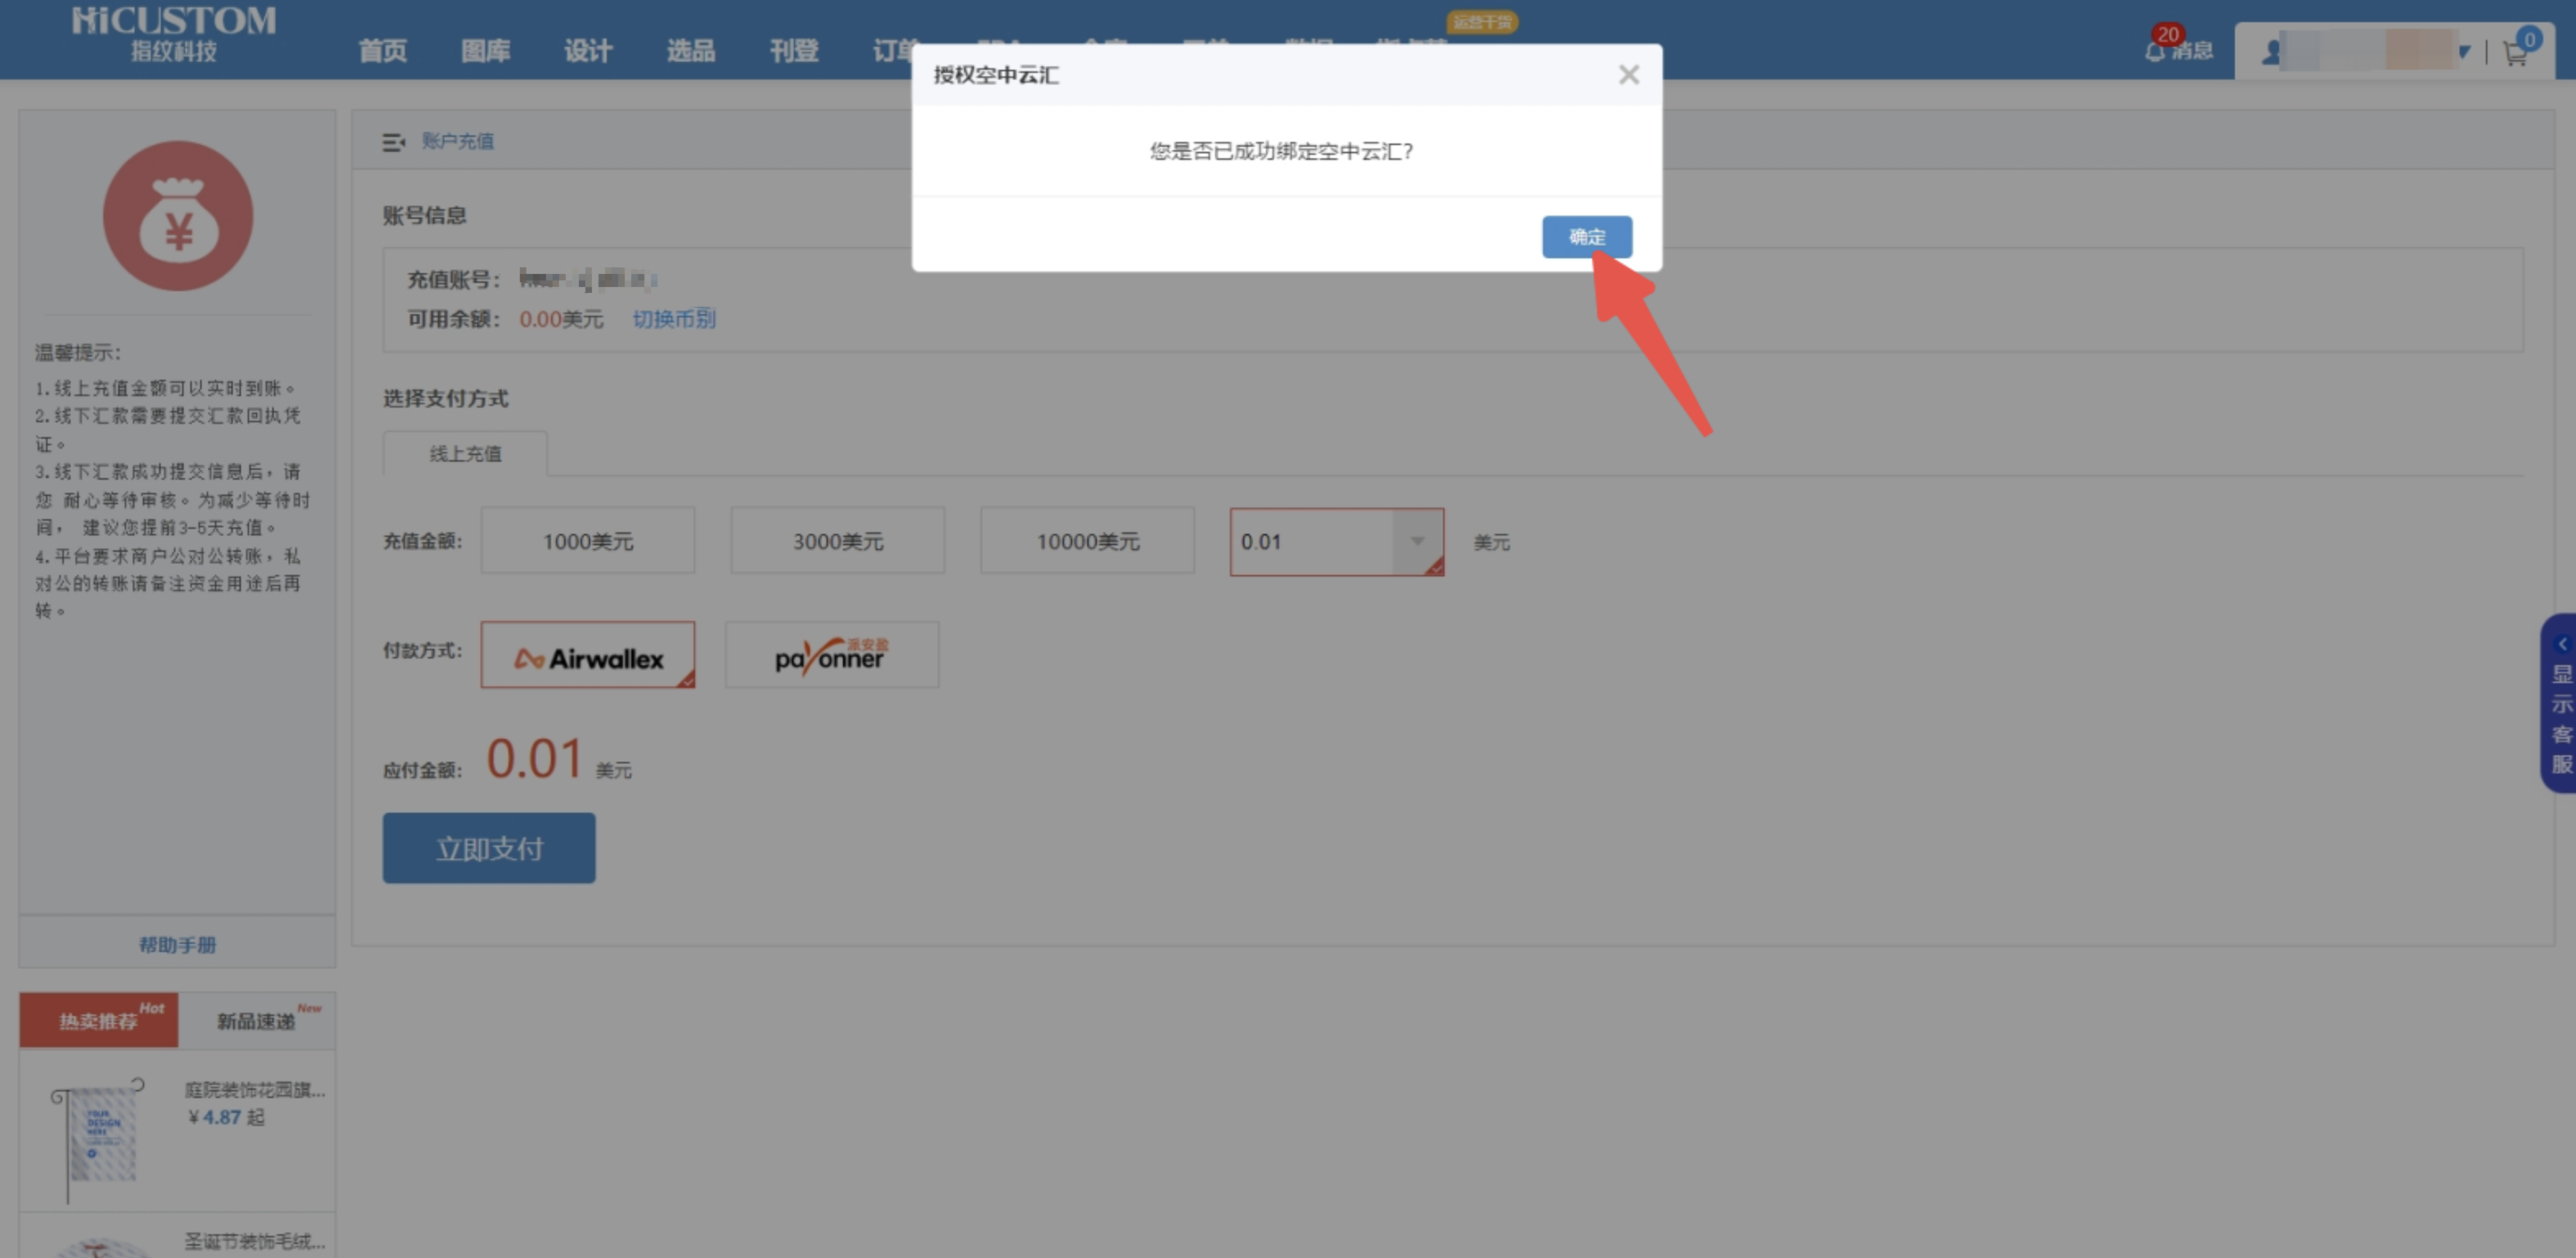Open the 帮助手册 link
The height and width of the screenshot is (1258, 2576).
click(x=177, y=945)
